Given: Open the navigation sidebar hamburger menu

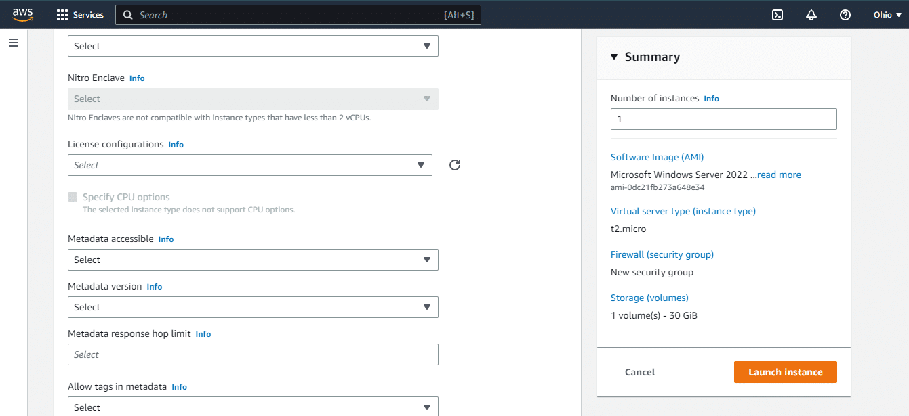Looking at the screenshot, I should tap(14, 41).
